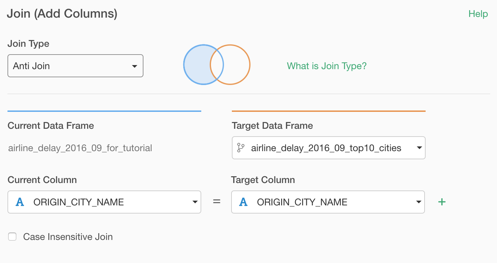Click the green plus icon to add join condition
This screenshot has width=497, height=263.
click(x=442, y=202)
